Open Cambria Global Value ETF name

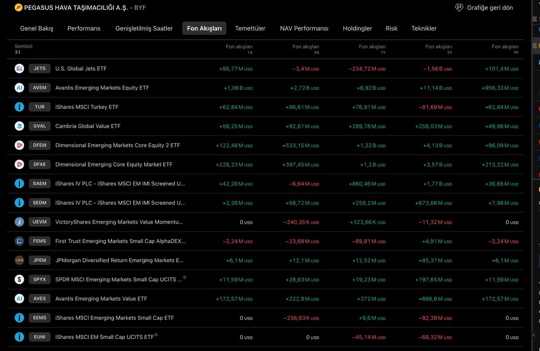88,126
